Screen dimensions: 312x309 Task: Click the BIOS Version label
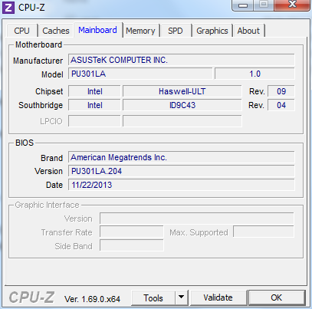(x=48, y=171)
